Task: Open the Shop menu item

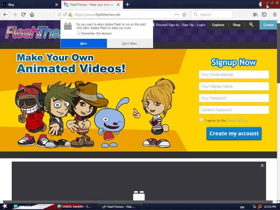Action: (237, 25)
